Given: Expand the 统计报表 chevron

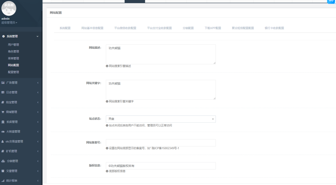Looking at the screenshot, I should [x=38, y=181].
